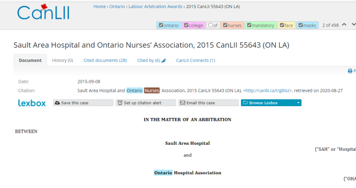Set up citation alert

(146, 103)
